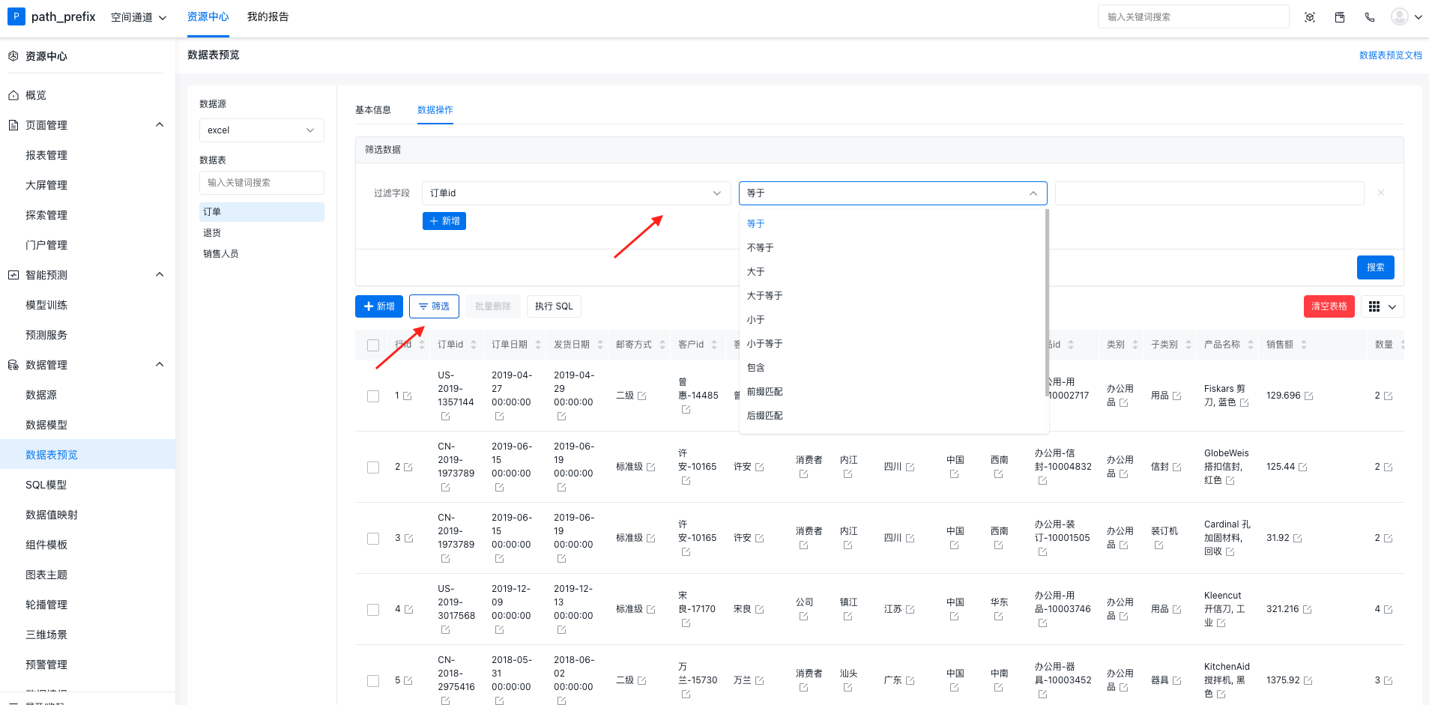Click the edit icon beside 321.216

click(1307, 610)
